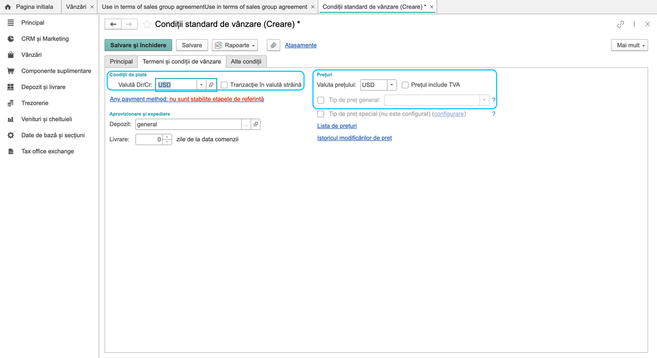This screenshot has width=657, height=358.
Task: Click the Salvare button
Action: click(192, 45)
